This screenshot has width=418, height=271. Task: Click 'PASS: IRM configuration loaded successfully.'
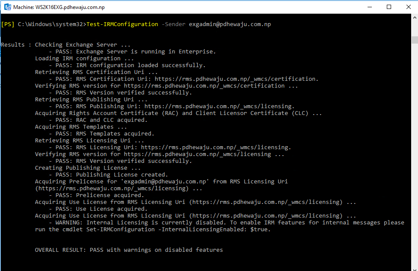(130, 65)
